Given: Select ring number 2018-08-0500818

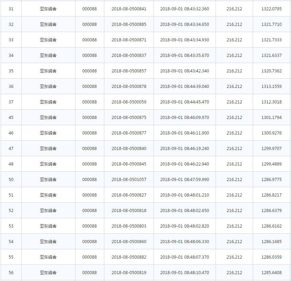Looking at the screenshot, I should (x=129, y=211).
